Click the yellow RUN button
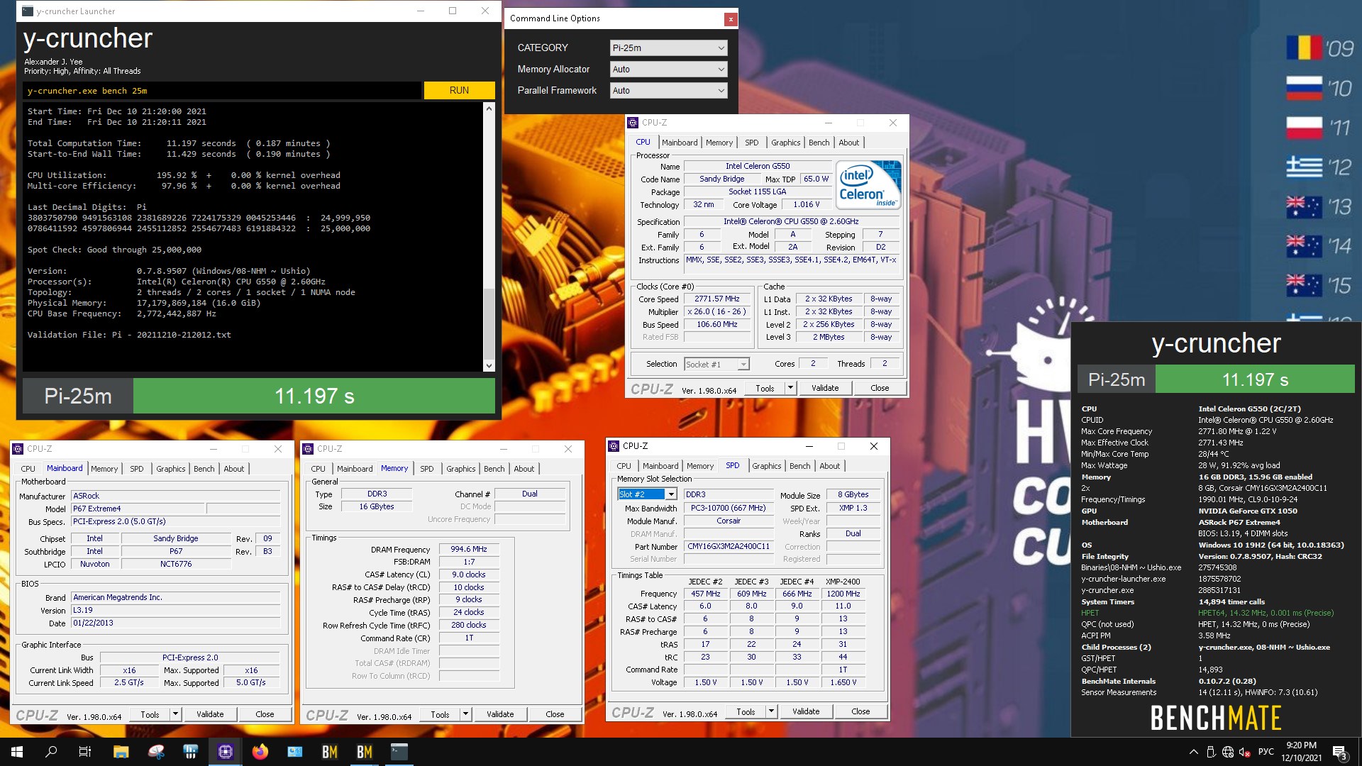The image size is (1362, 766). [x=459, y=90]
